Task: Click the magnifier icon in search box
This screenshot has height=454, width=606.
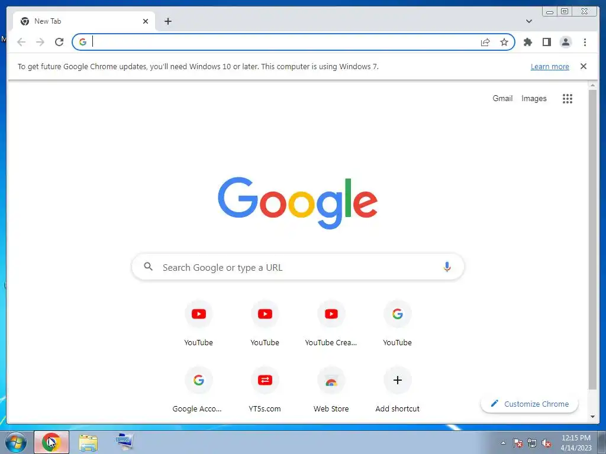Action: point(148,267)
